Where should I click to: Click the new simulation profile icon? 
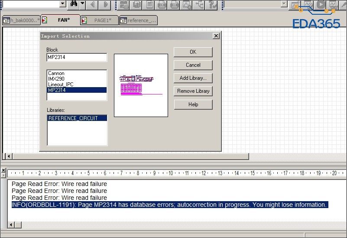295,5
